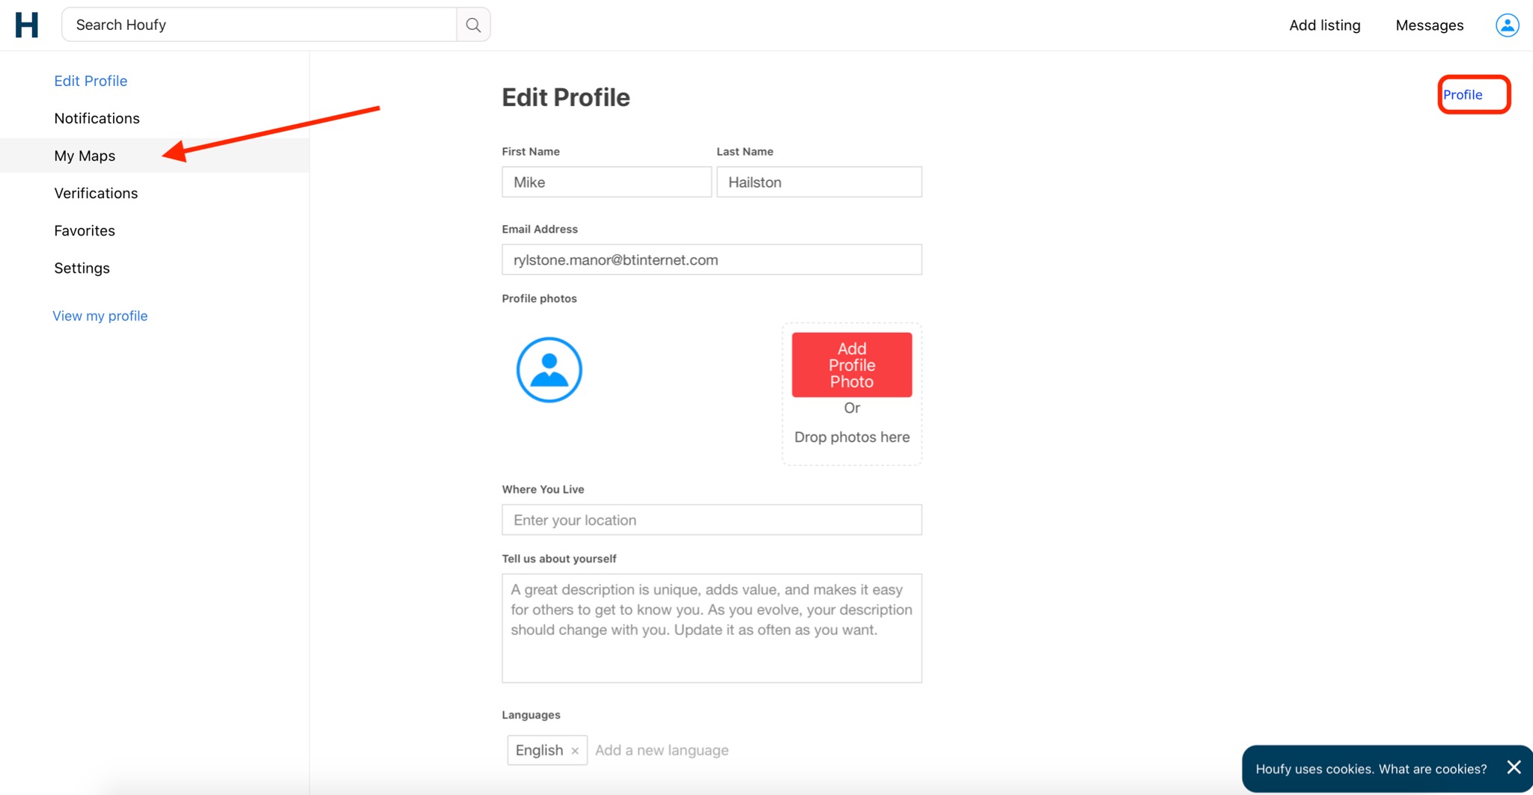Remove the English language tag
The height and width of the screenshot is (795, 1533).
[x=575, y=751]
